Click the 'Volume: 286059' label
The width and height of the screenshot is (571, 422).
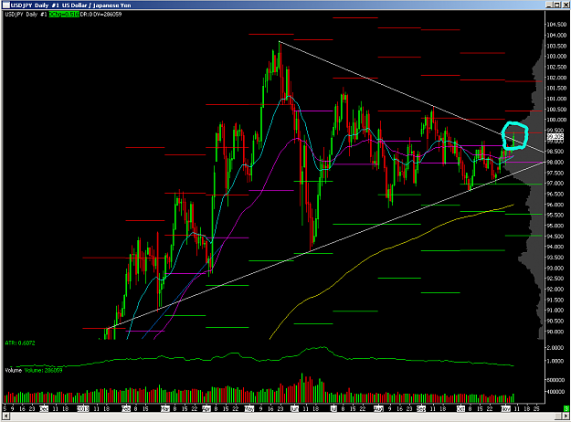[43, 370]
